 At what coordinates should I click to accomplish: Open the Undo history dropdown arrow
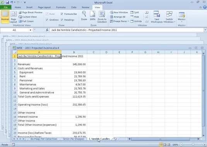tap(15, 2)
